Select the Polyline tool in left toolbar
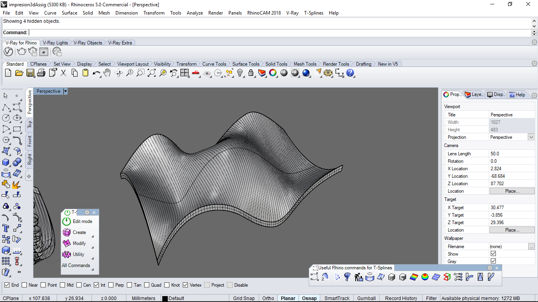 point(6,107)
